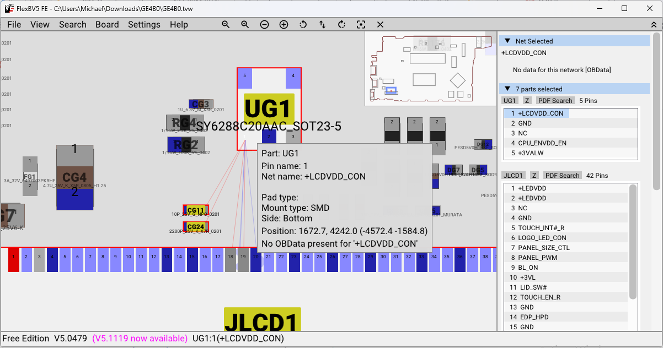Select JLCD1 pin 3 NC row
The height and width of the screenshot is (348, 663).
(x=566, y=208)
